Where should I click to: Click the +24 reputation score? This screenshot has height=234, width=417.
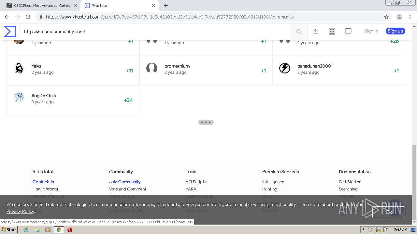pos(128,100)
